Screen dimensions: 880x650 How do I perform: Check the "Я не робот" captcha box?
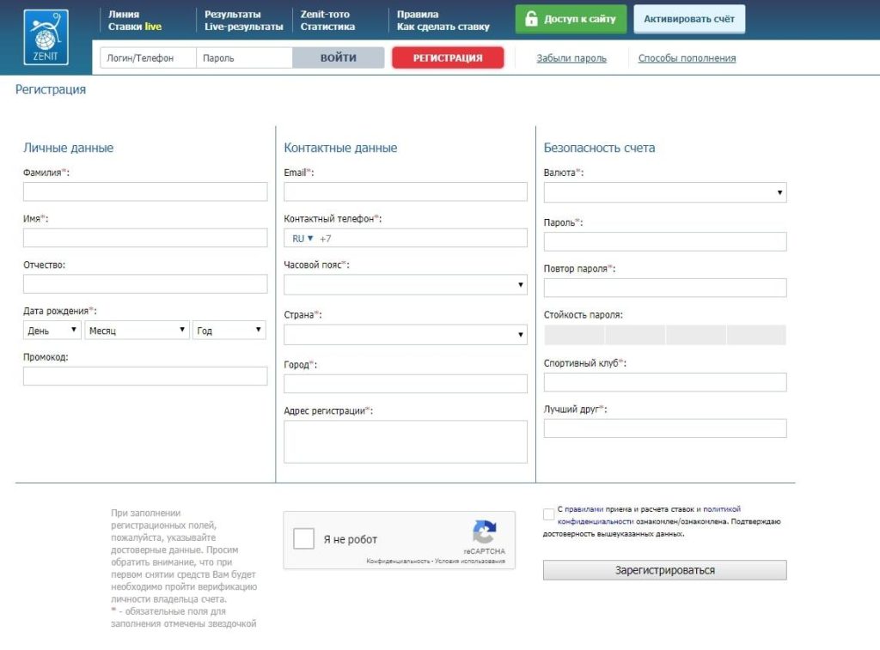[x=304, y=539]
